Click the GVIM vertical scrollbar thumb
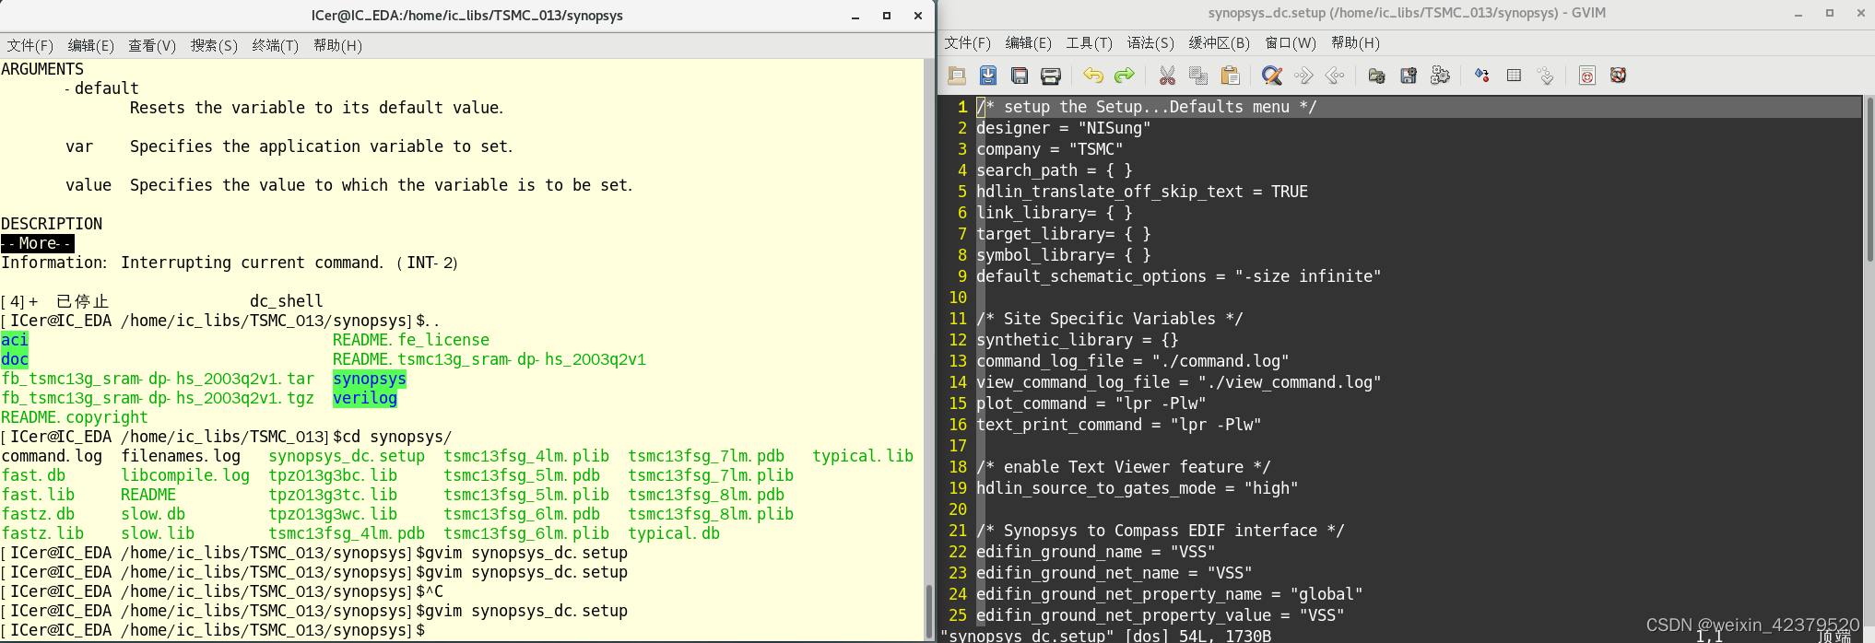Viewport: 1875px width, 643px height. click(1870, 178)
